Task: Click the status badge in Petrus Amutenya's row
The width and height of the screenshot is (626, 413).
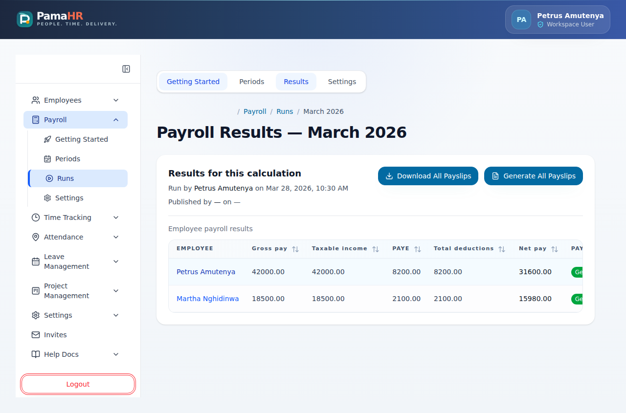Action: click(x=577, y=272)
